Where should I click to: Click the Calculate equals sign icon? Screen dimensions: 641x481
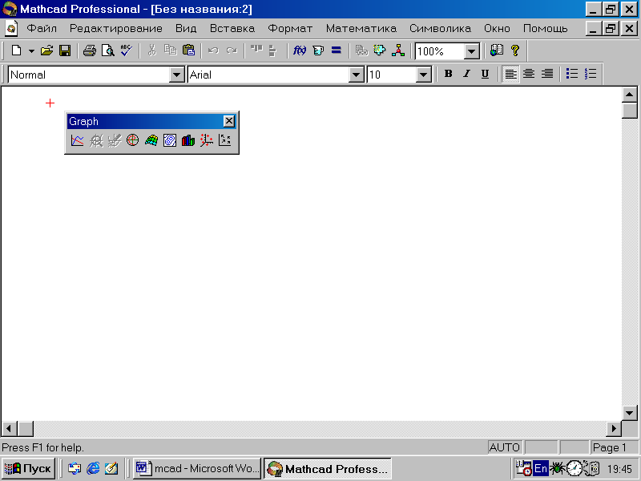coord(337,51)
